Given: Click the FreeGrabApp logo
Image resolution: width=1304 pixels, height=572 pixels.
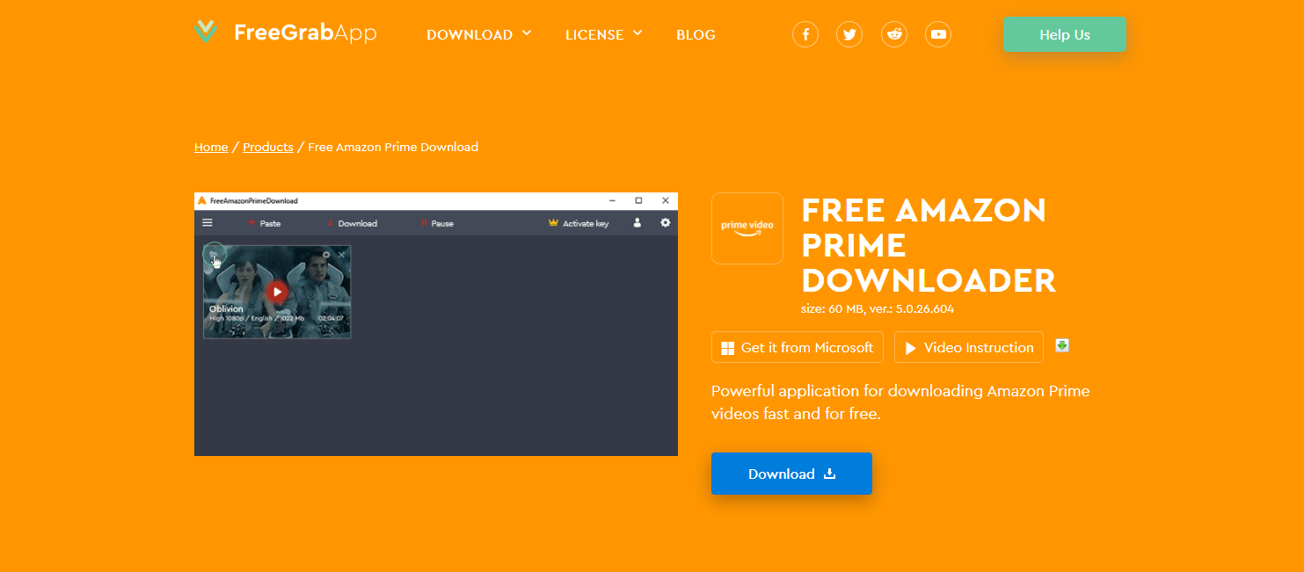Looking at the screenshot, I should 286,33.
